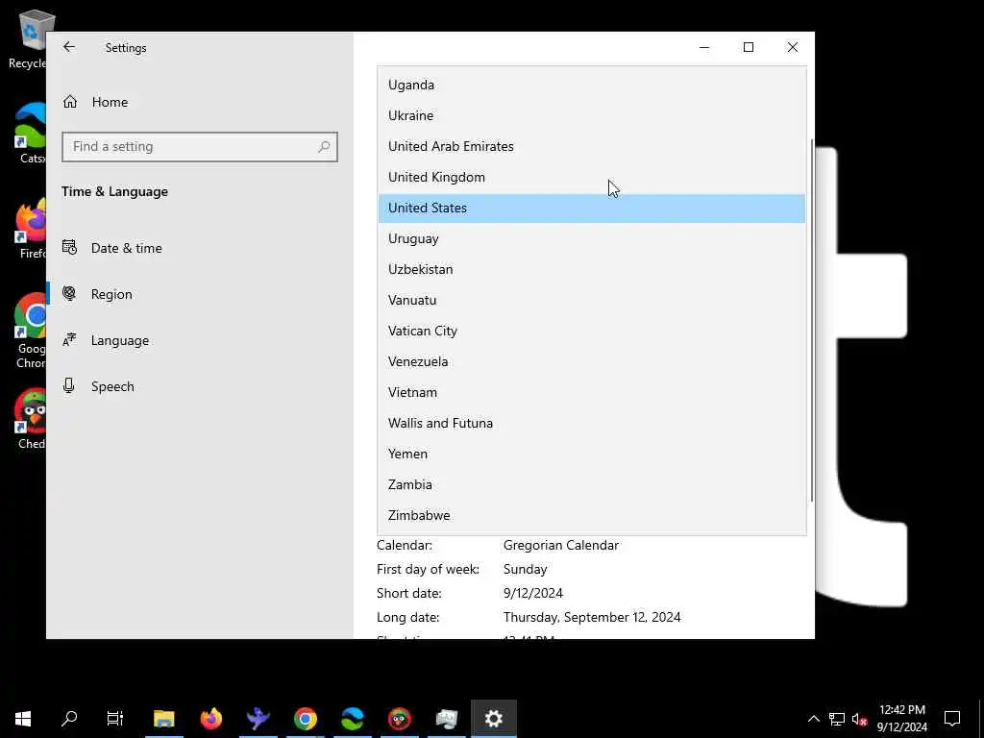
Task: Pick Uzbekistan from the country list
Action: (x=591, y=269)
